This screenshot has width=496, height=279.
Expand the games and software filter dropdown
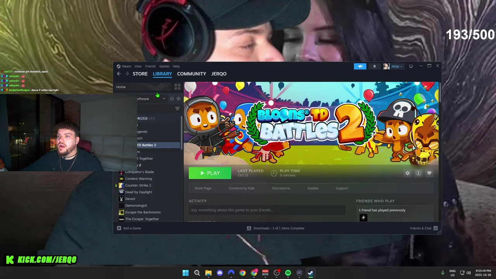(x=164, y=98)
